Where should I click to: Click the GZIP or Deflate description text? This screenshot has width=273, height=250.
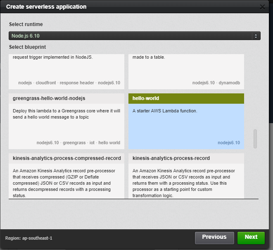tap(64, 183)
